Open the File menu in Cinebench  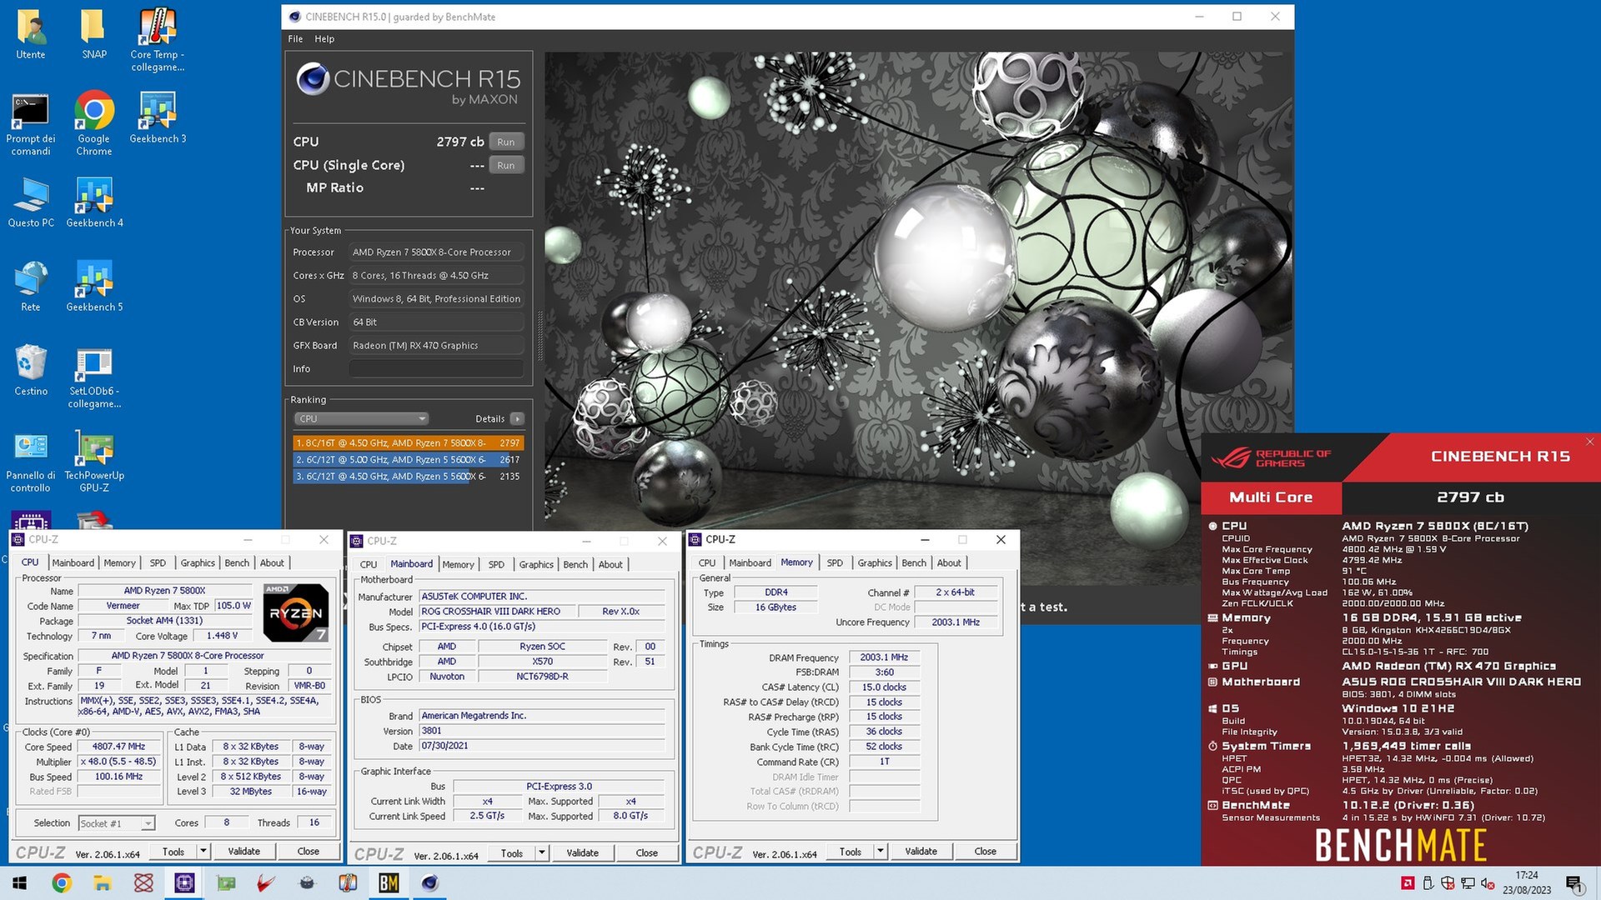click(295, 38)
